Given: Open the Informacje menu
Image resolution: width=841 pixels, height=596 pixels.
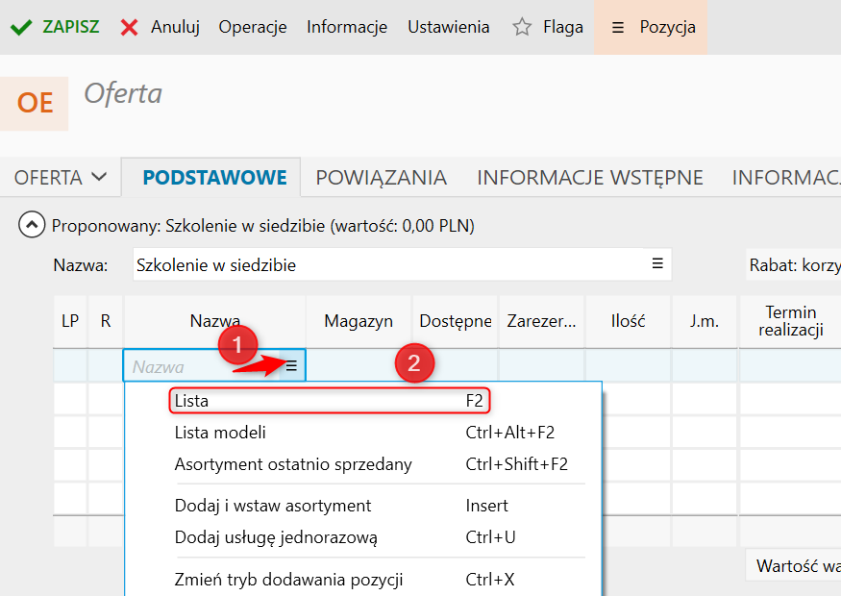Looking at the screenshot, I should pyautogui.click(x=347, y=27).
